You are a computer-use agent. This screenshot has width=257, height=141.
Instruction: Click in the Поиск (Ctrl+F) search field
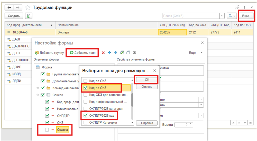(x=191, y=16)
